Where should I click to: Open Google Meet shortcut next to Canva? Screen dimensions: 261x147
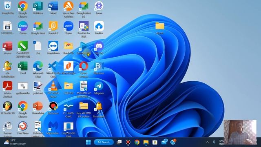pos(38,28)
